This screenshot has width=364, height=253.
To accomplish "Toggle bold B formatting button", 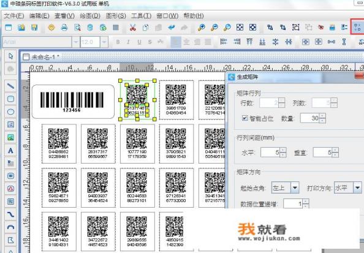I will pos(118,42).
